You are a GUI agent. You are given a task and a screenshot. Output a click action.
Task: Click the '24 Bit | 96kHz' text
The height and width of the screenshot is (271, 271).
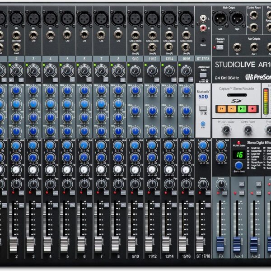coord(227,78)
